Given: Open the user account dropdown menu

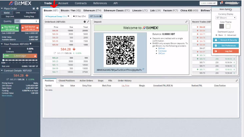Looking at the screenshot, I should pos(232,3).
